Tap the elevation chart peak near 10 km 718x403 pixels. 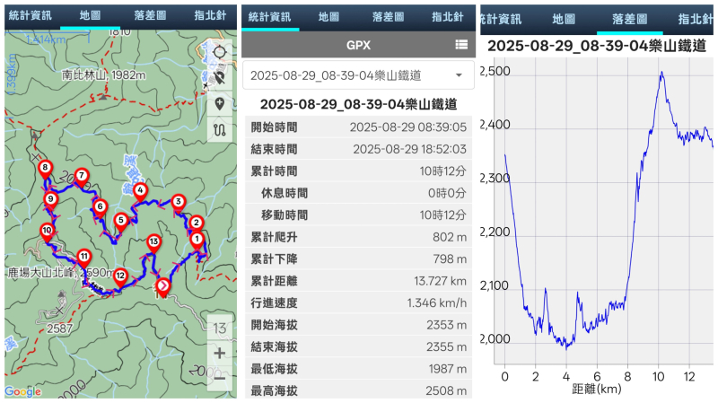[x=661, y=74]
